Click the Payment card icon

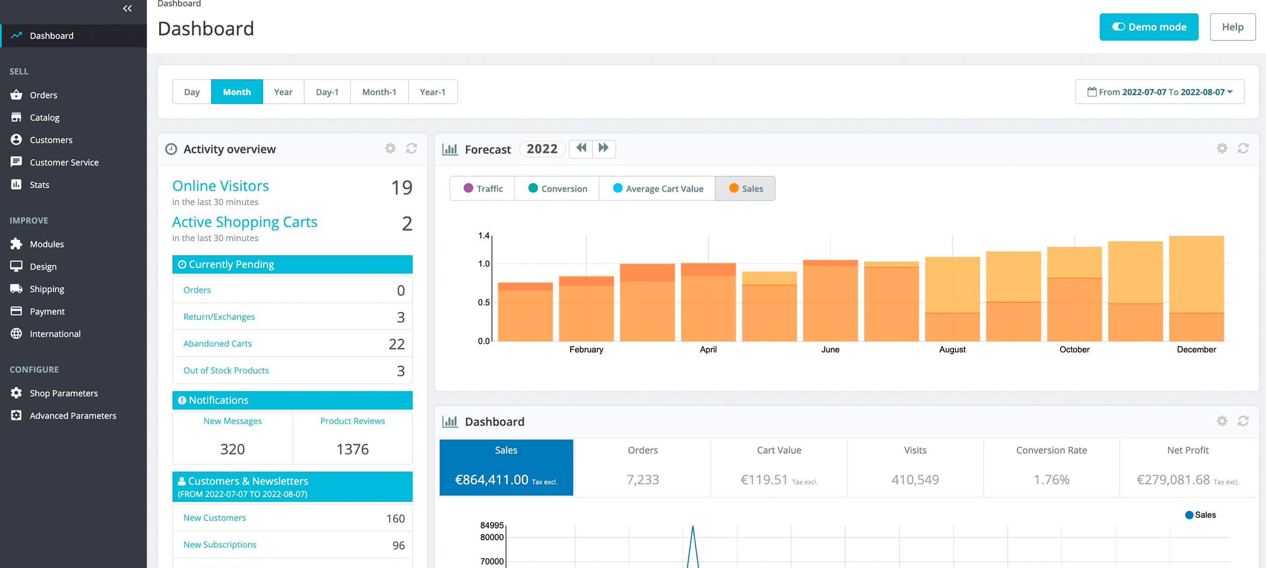[x=16, y=311]
